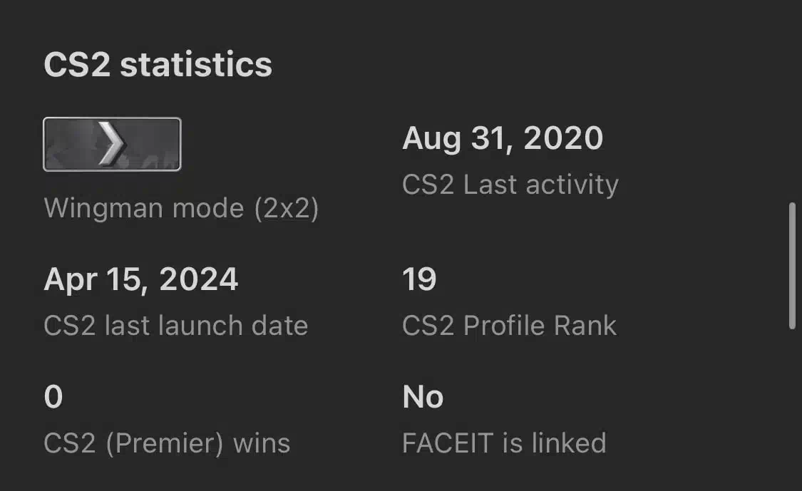
Task: Click the vertical scrollbar thumb on right
Action: click(x=792, y=265)
